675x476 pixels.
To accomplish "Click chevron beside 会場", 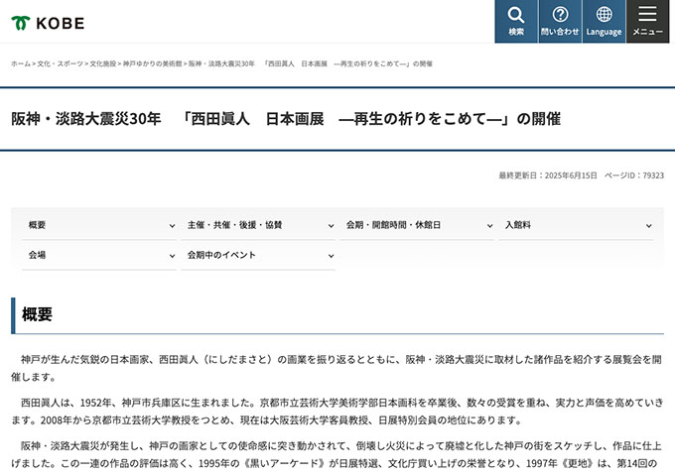I will coord(172,256).
